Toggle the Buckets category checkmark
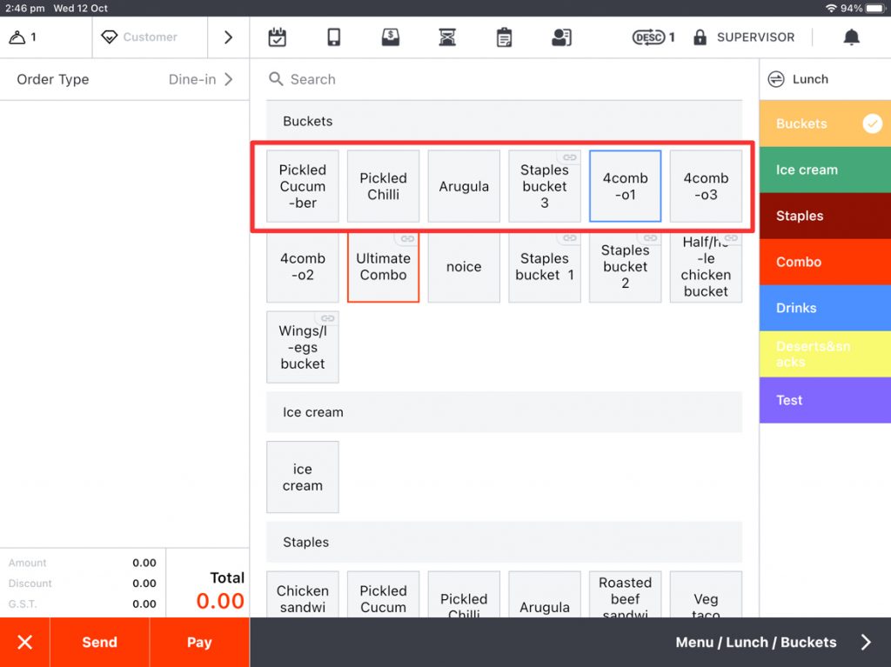 [872, 123]
